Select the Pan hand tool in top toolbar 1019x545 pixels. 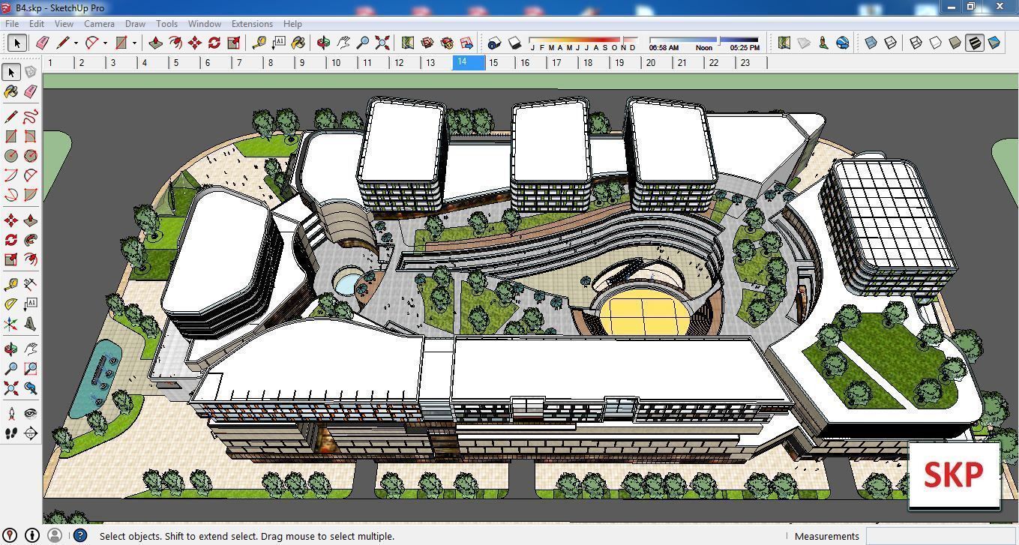tap(343, 43)
